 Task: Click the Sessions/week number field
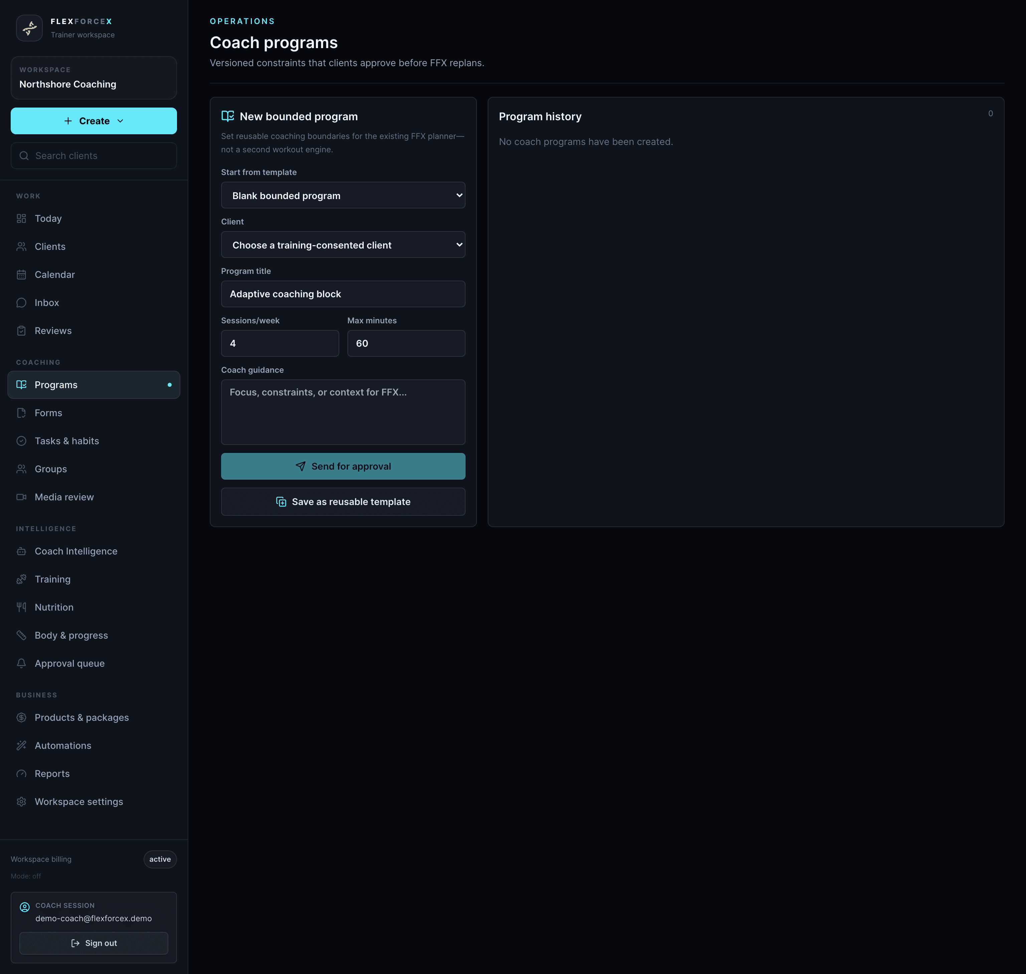point(280,343)
